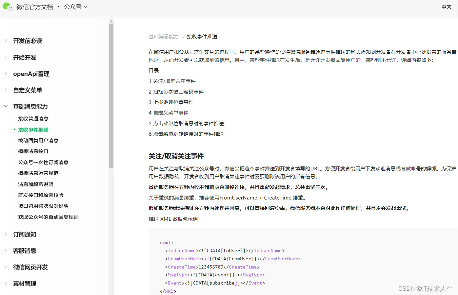Expand the 订阅通知 chevron

[x=6, y=234]
